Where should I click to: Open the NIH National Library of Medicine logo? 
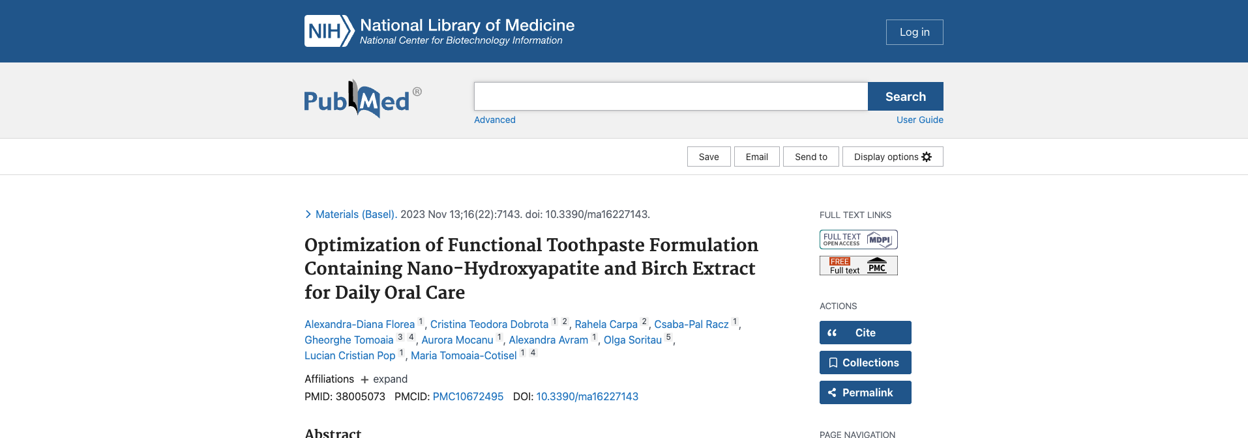439,31
